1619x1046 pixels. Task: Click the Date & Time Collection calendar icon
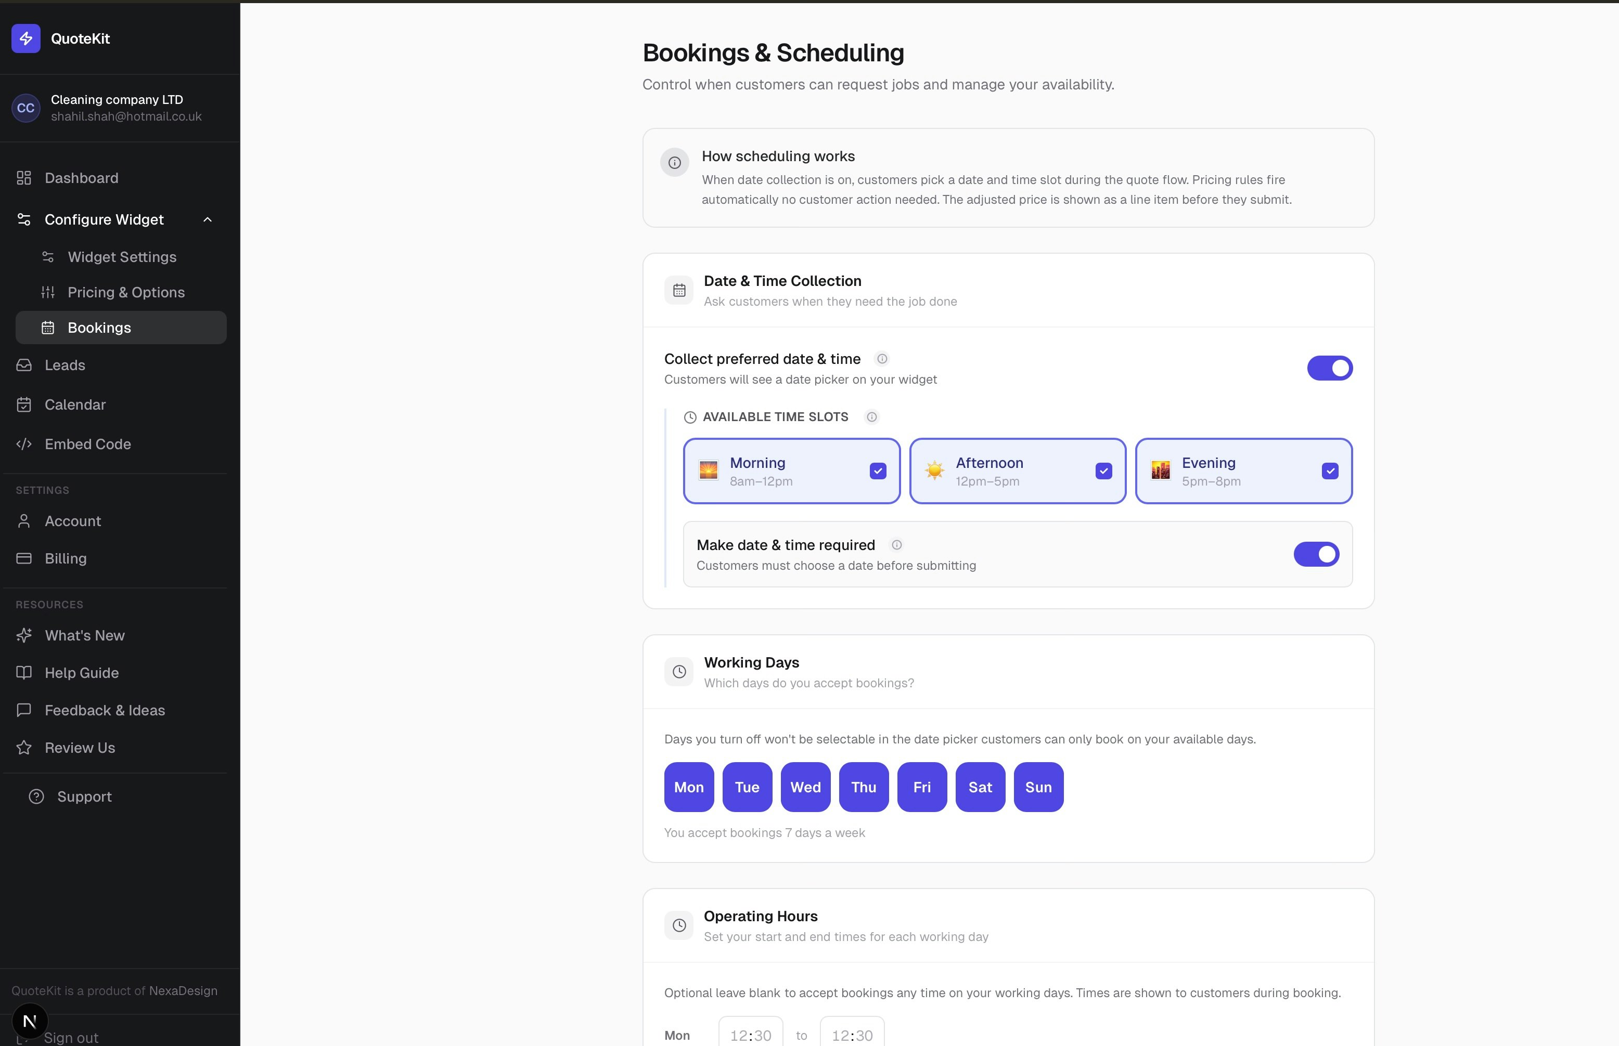coord(679,291)
